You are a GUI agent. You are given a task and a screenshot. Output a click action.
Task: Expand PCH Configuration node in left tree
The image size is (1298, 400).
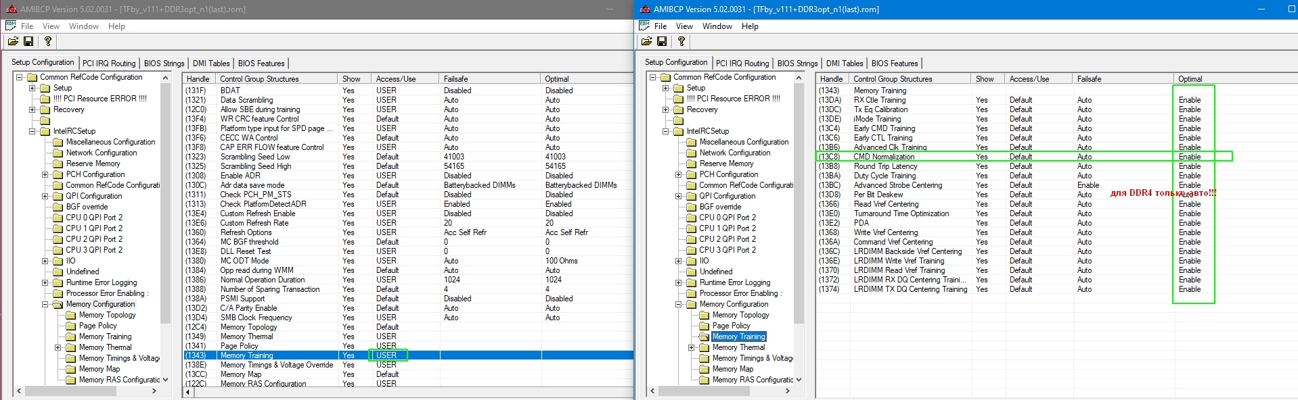(45, 174)
